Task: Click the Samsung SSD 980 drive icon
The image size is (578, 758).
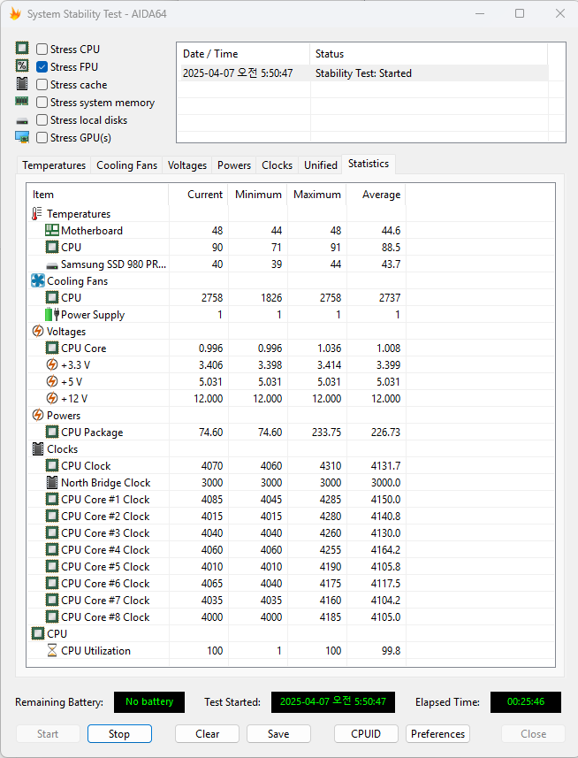Action: point(52,265)
